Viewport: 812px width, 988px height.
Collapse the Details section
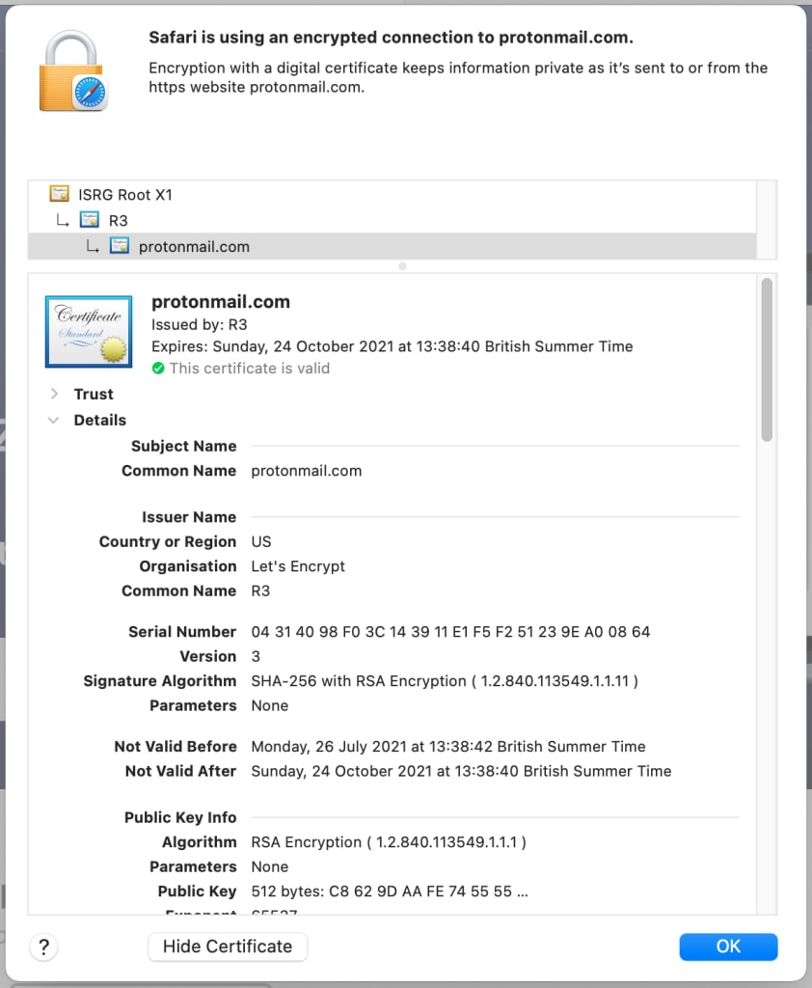point(54,420)
